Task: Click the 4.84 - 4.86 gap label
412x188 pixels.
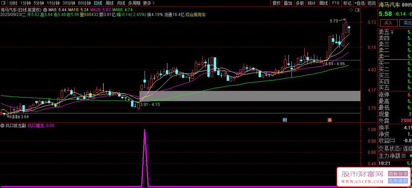Action: point(335,64)
